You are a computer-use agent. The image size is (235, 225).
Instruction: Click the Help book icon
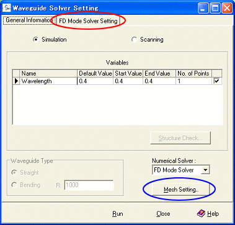pos(201,213)
